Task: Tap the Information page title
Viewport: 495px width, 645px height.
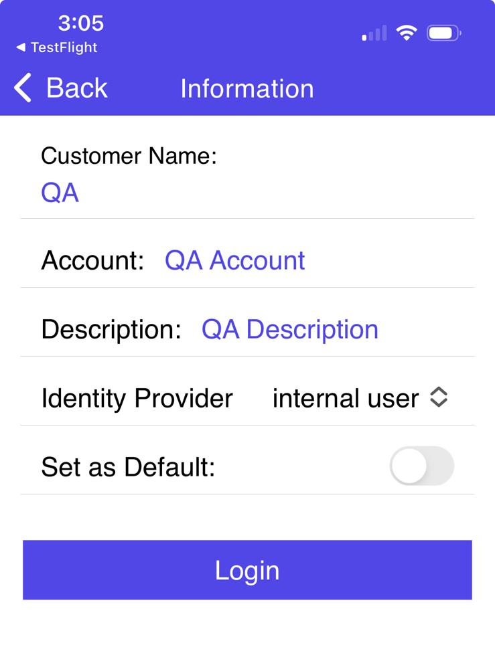Action: [246, 88]
